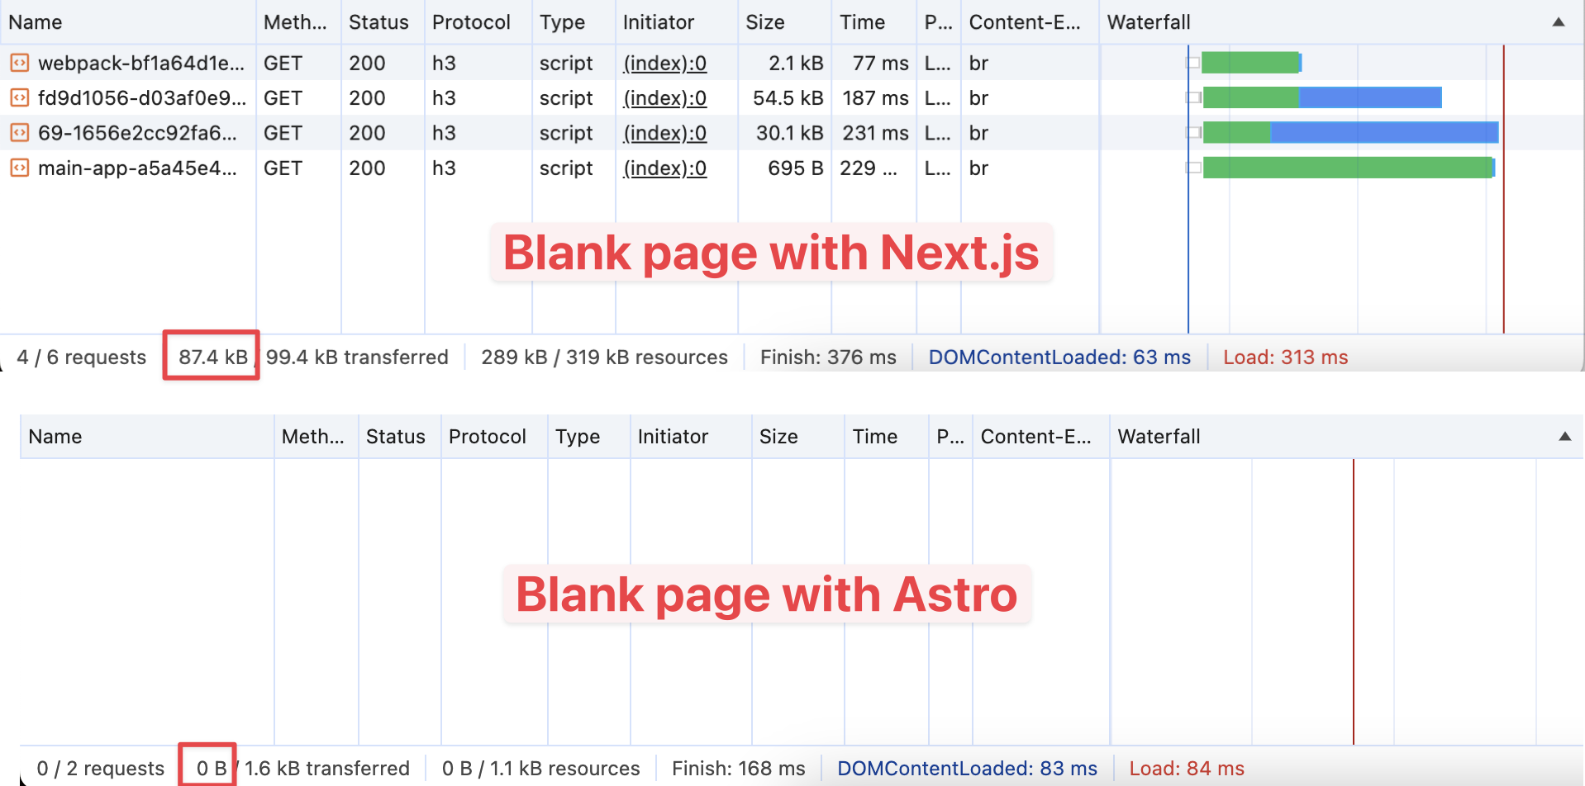The width and height of the screenshot is (1585, 786).
Task: Click "DOMContentLoaded: 83 ms" status entry
Action: point(967,769)
